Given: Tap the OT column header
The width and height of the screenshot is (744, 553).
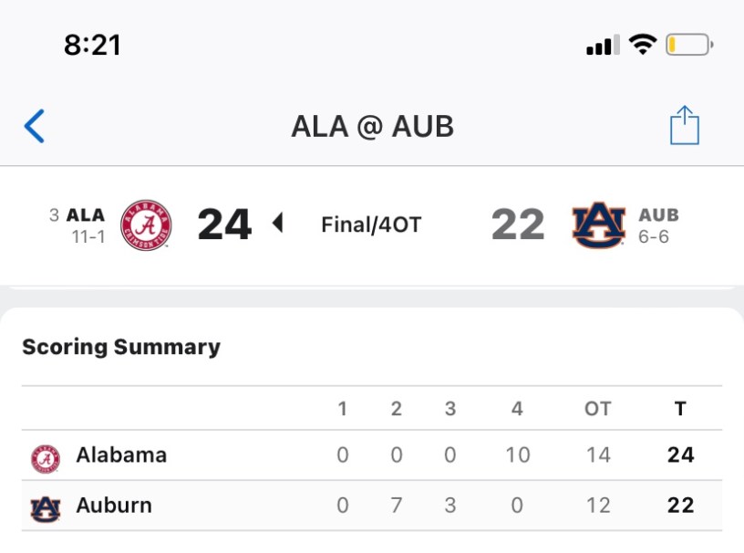Looking at the screenshot, I should click(597, 409).
